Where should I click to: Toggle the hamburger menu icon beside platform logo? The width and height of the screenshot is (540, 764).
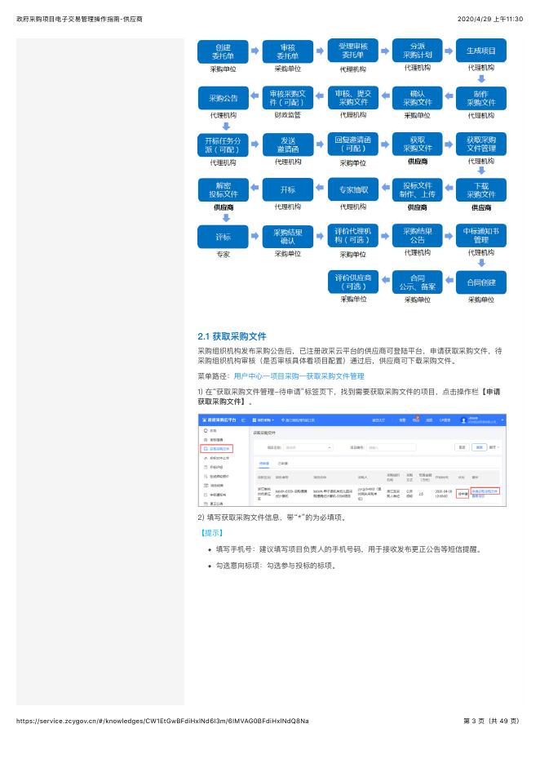pos(243,420)
